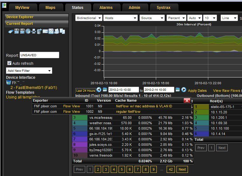This screenshot has height=176, width=242.
Task: Open the Add New Filter dropdown
Action: (29, 71)
